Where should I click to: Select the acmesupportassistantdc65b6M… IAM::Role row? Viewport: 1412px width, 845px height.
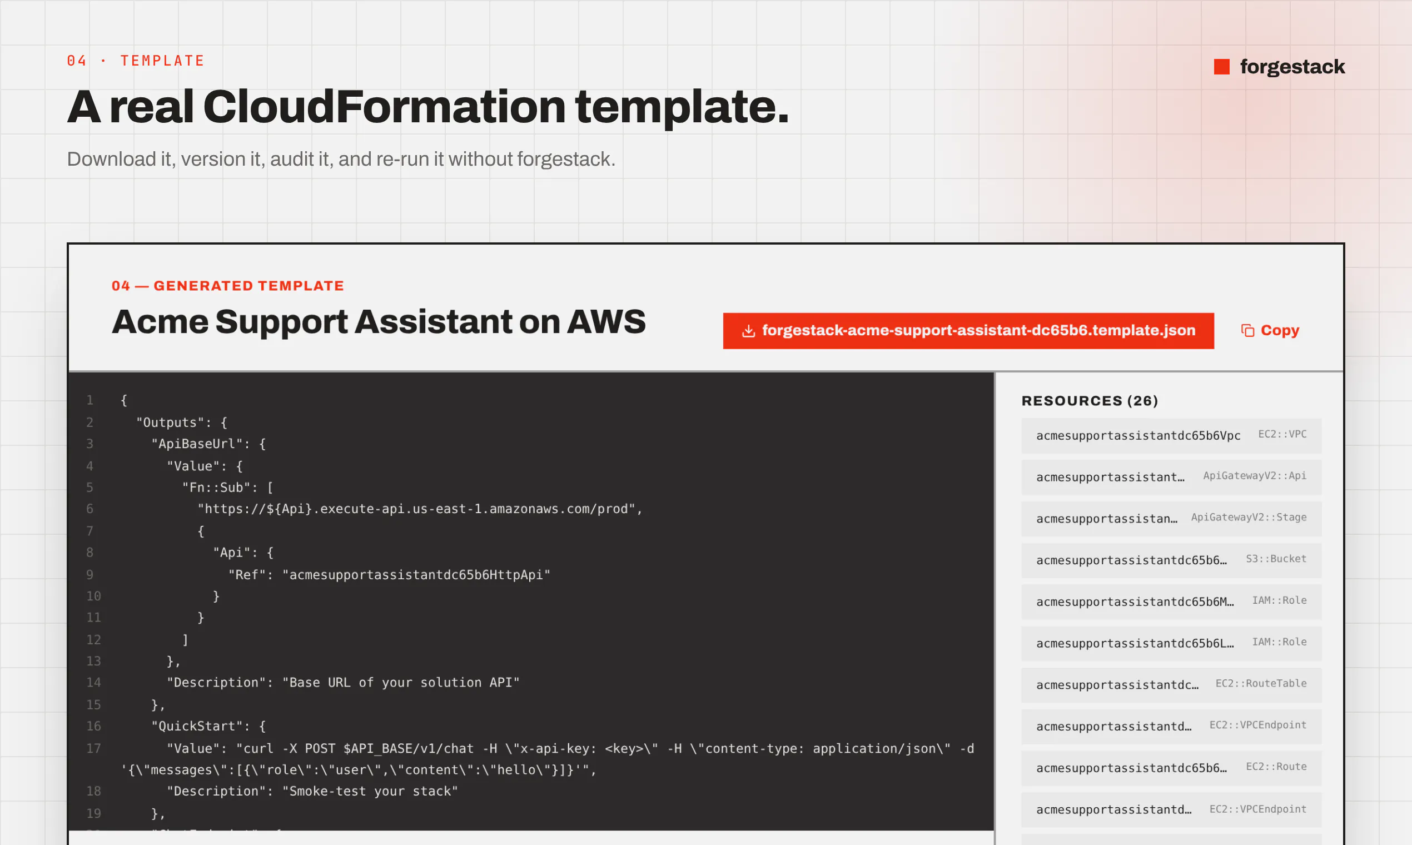click(1171, 602)
